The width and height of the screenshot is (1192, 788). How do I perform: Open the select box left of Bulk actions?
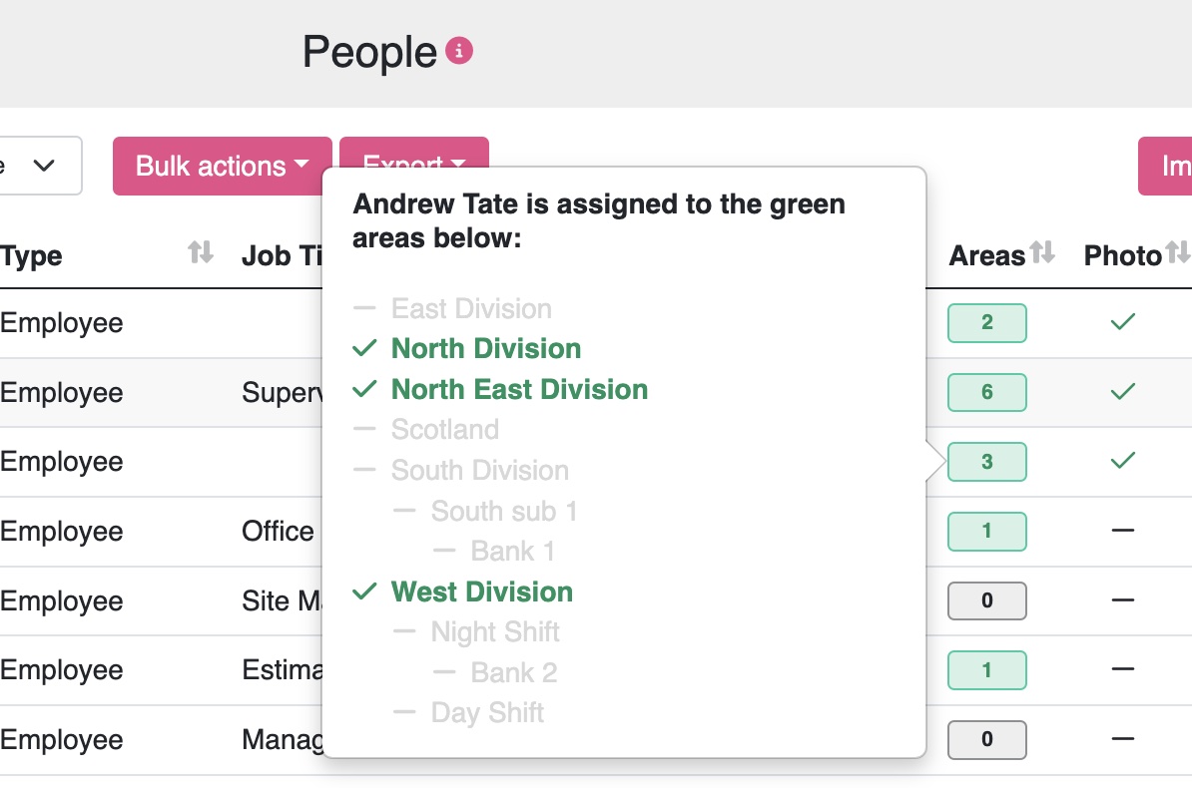pos(40,166)
